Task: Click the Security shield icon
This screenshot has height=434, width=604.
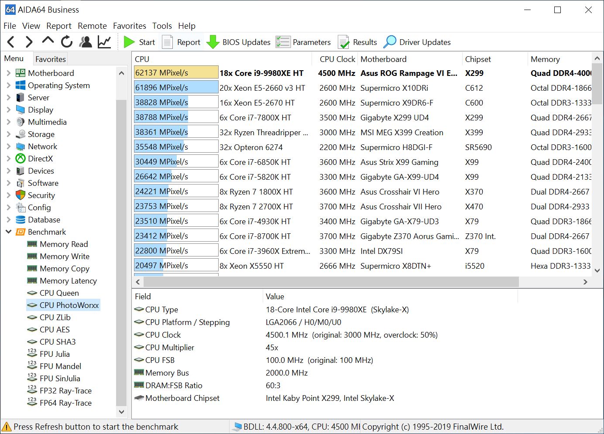Action: point(21,195)
